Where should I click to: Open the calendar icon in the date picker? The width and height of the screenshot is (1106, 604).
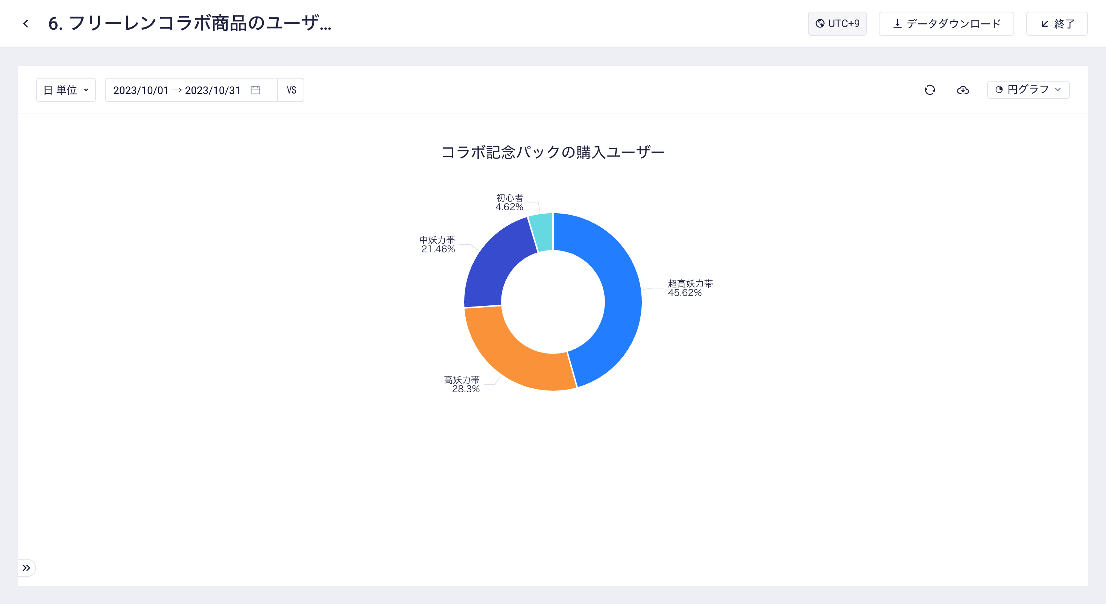(255, 90)
